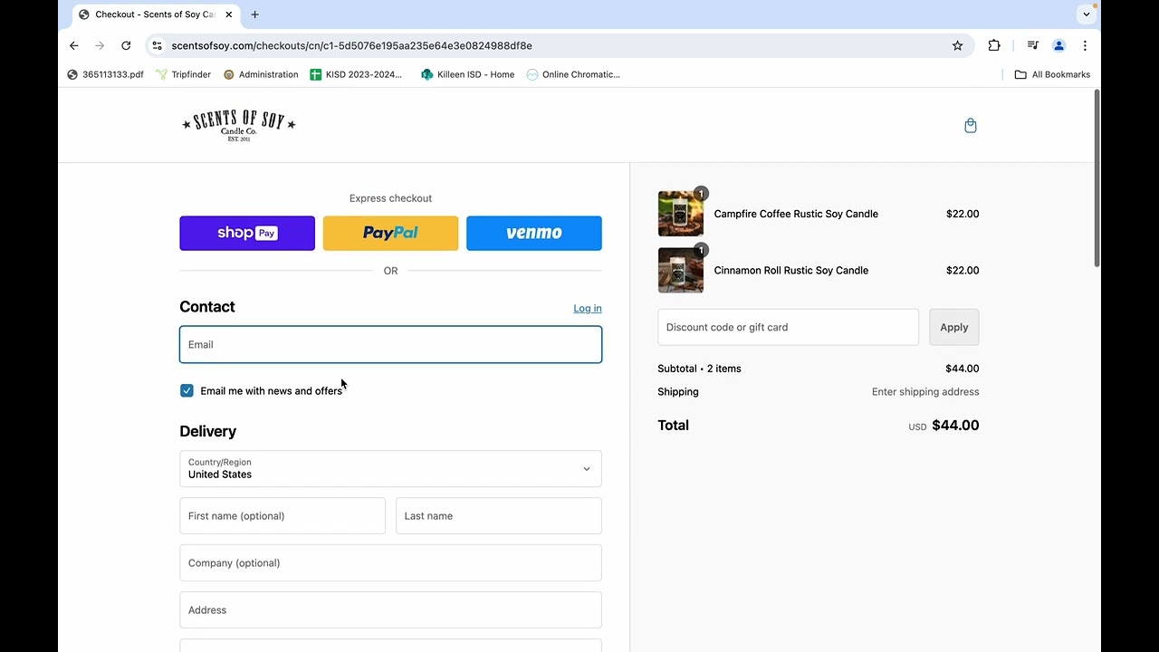Image resolution: width=1159 pixels, height=652 pixels.
Task: Click the total price $44.00 with USD
Action: click(x=943, y=426)
